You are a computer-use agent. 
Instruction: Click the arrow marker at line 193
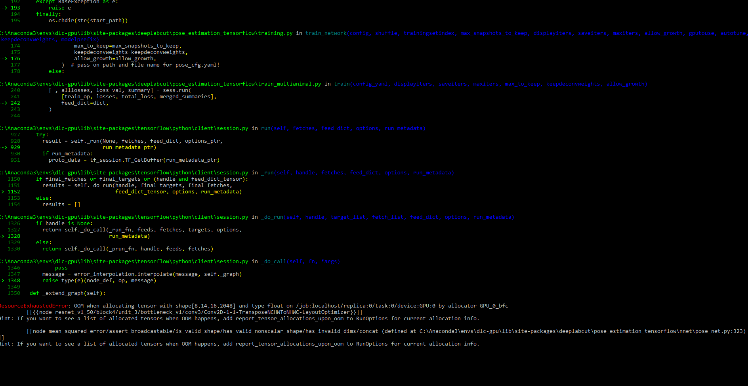click(4, 8)
